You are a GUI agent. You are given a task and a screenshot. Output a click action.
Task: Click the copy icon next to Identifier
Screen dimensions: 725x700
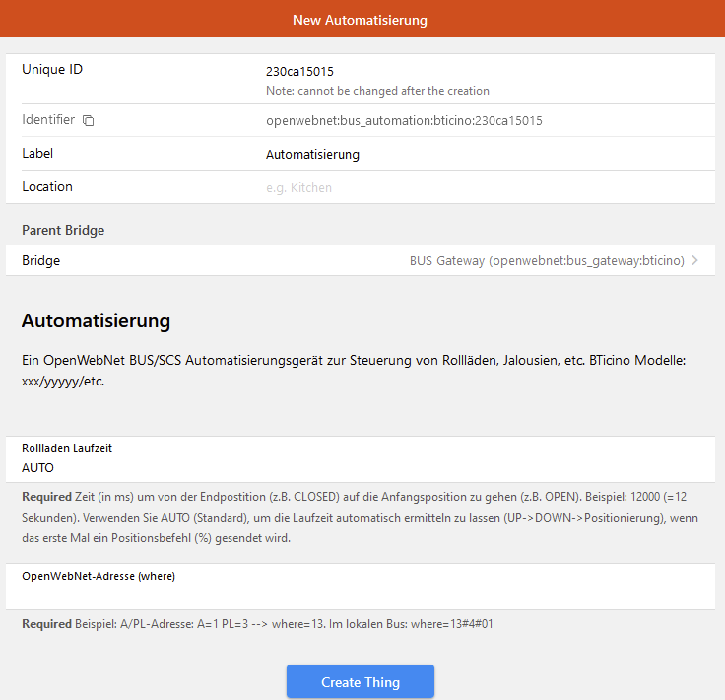click(89, 120)
